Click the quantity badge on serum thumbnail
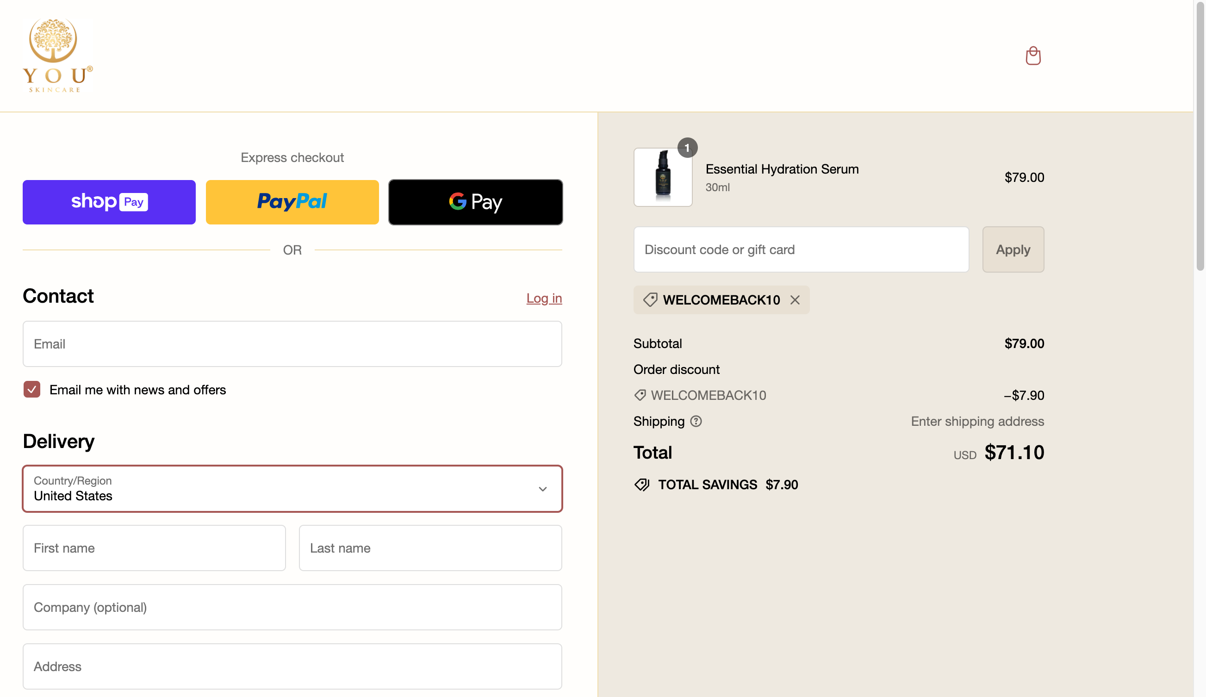The width and height of the screenshot is (1206, 697). tap(687, 148)
